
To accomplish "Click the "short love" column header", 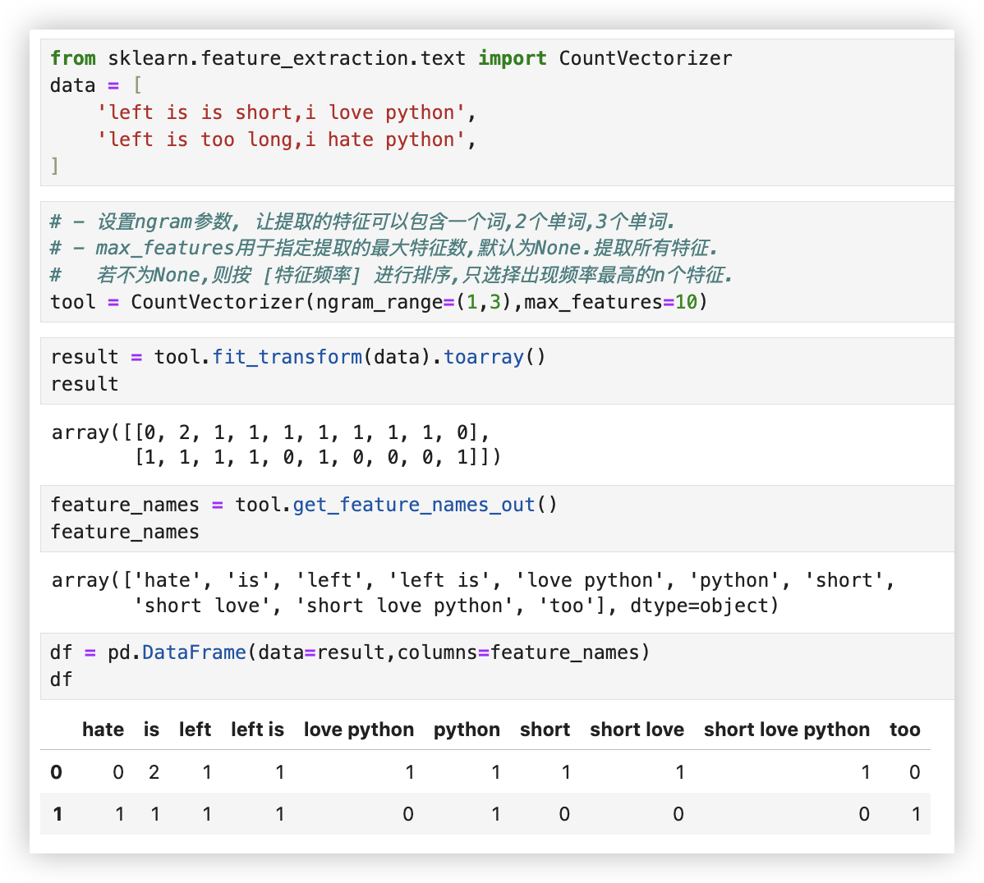I will 637,730.
